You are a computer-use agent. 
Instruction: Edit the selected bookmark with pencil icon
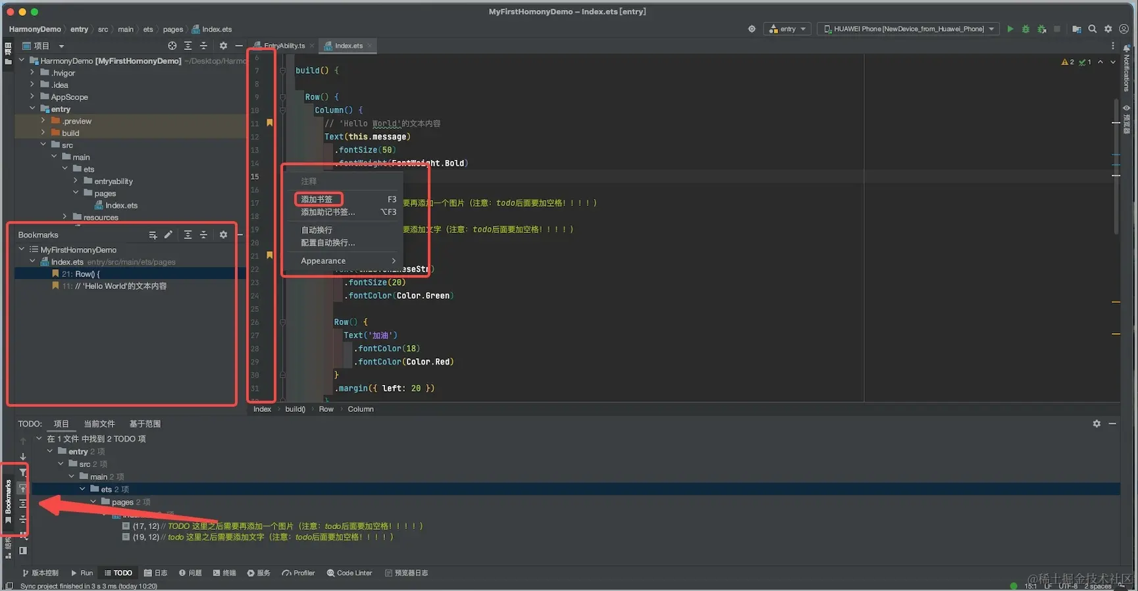coord(168,235)
